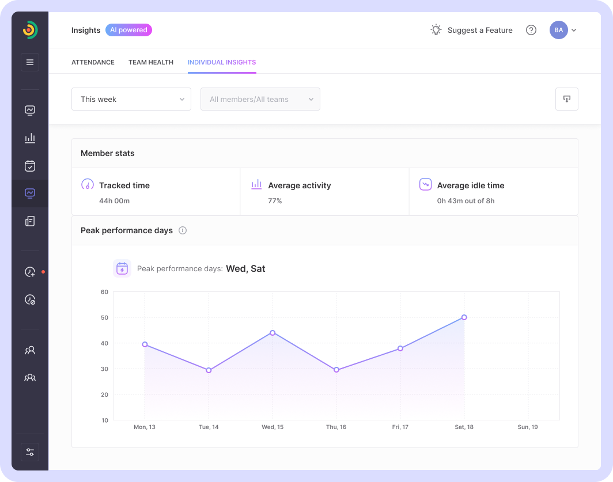The width and height of the screenshot is (613, 482).
Task: Open settings sliders icon at sidebar bottom
Action: 30,452
